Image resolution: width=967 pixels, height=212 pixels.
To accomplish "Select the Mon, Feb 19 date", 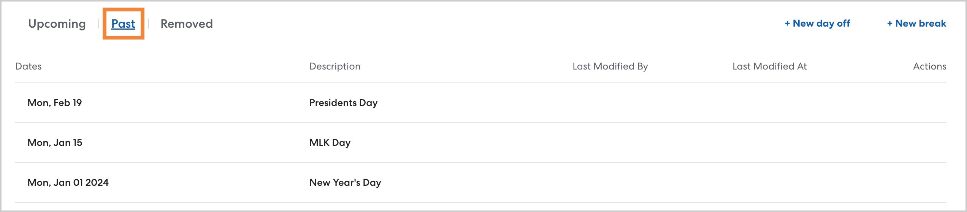I will [x=55, y=103].
